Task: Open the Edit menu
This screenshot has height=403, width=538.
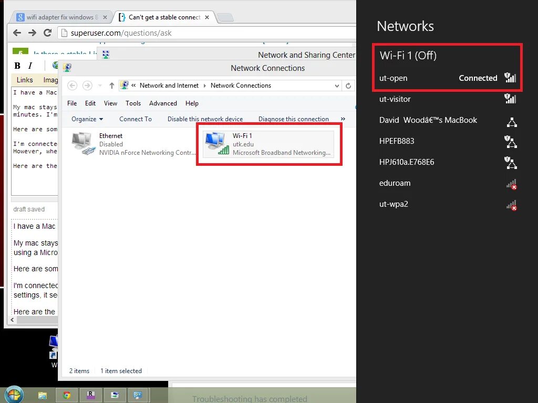Action: pyautogui.click(x=90, y=103)
